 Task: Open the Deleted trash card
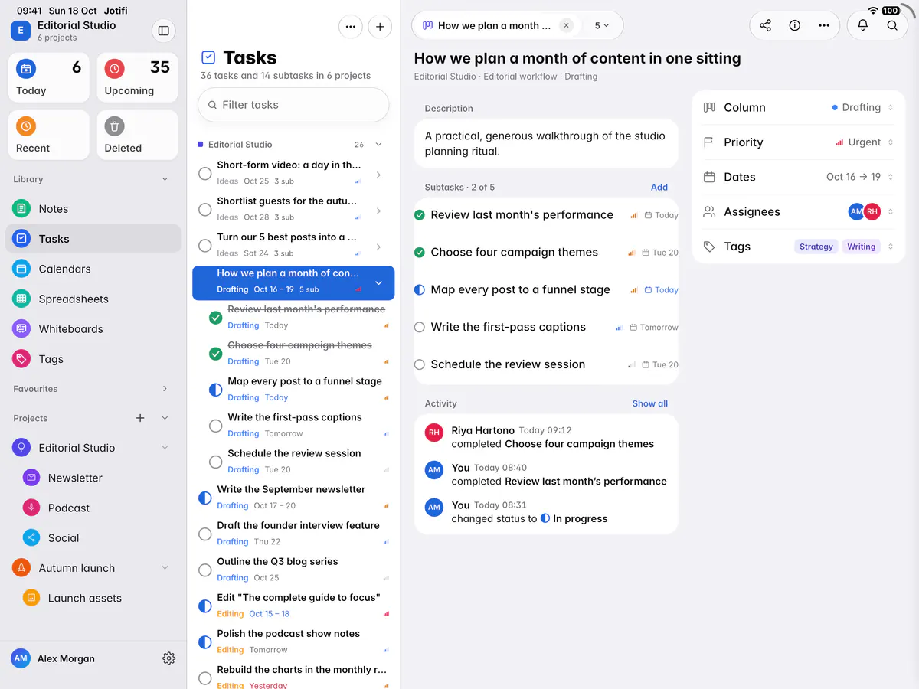137,135
